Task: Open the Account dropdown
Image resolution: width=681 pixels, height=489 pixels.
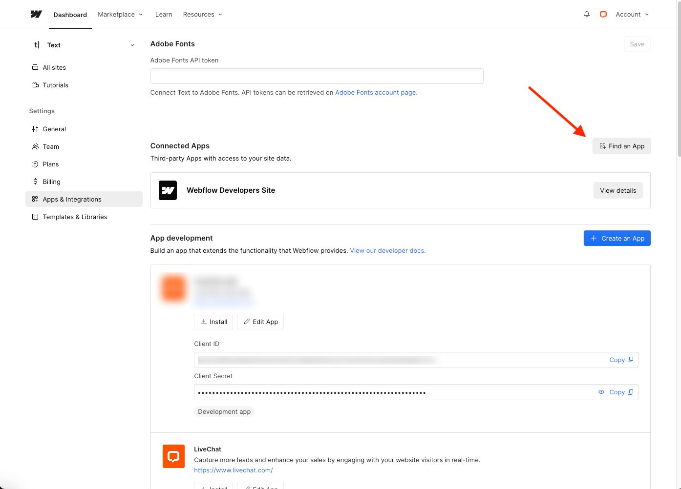Action: pos(632,14)
